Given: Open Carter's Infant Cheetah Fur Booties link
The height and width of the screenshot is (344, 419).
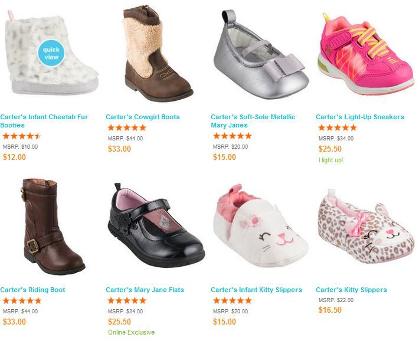Looking at the screenshot, I should click(x=44, y=121).
